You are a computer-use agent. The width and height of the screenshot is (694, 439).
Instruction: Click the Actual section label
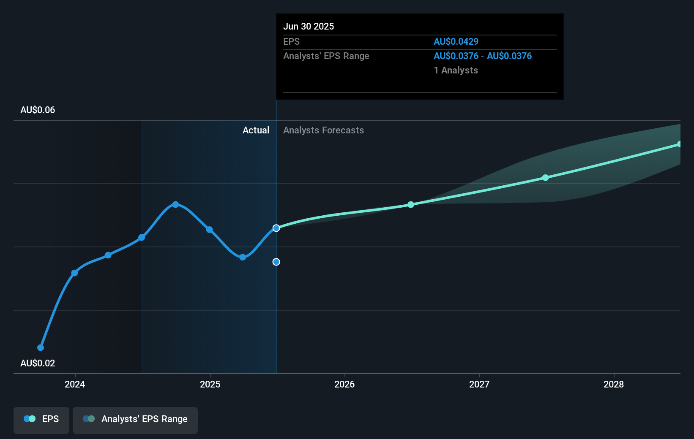pyautogui.click(x=256, y=130)
